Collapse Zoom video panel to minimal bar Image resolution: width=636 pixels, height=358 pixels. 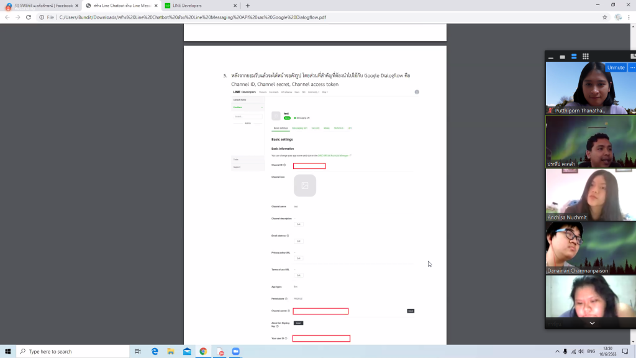551,57
